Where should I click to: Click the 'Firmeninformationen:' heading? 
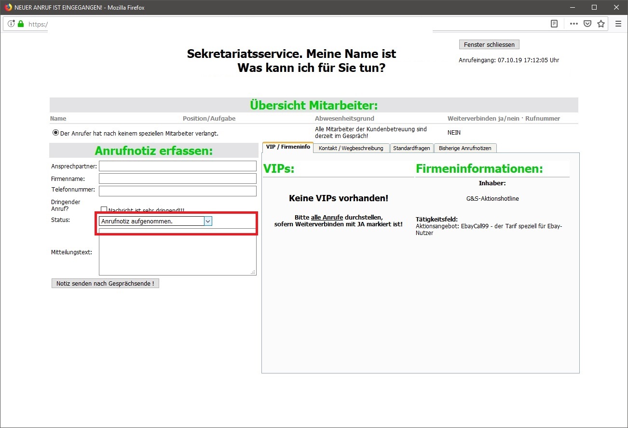click(479, 169)
